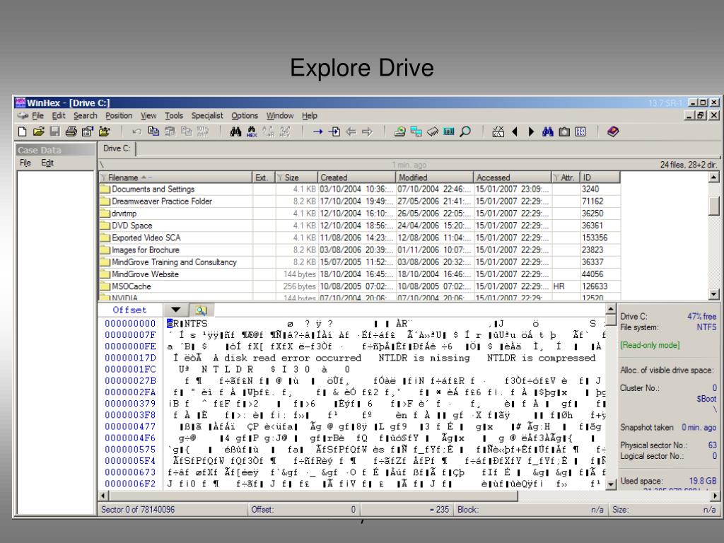Sort the list by the ID column header
This screenshot has width=724, height=543.
point(600,177)
